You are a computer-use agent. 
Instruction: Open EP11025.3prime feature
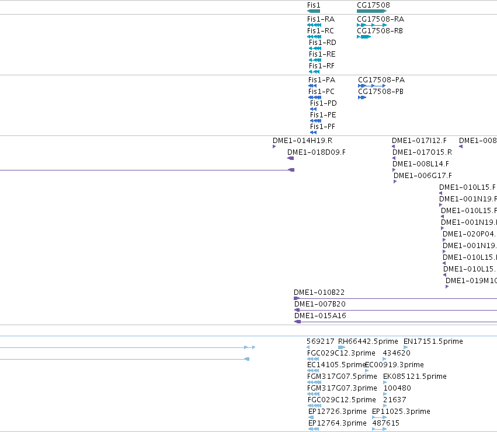(401, 412)
